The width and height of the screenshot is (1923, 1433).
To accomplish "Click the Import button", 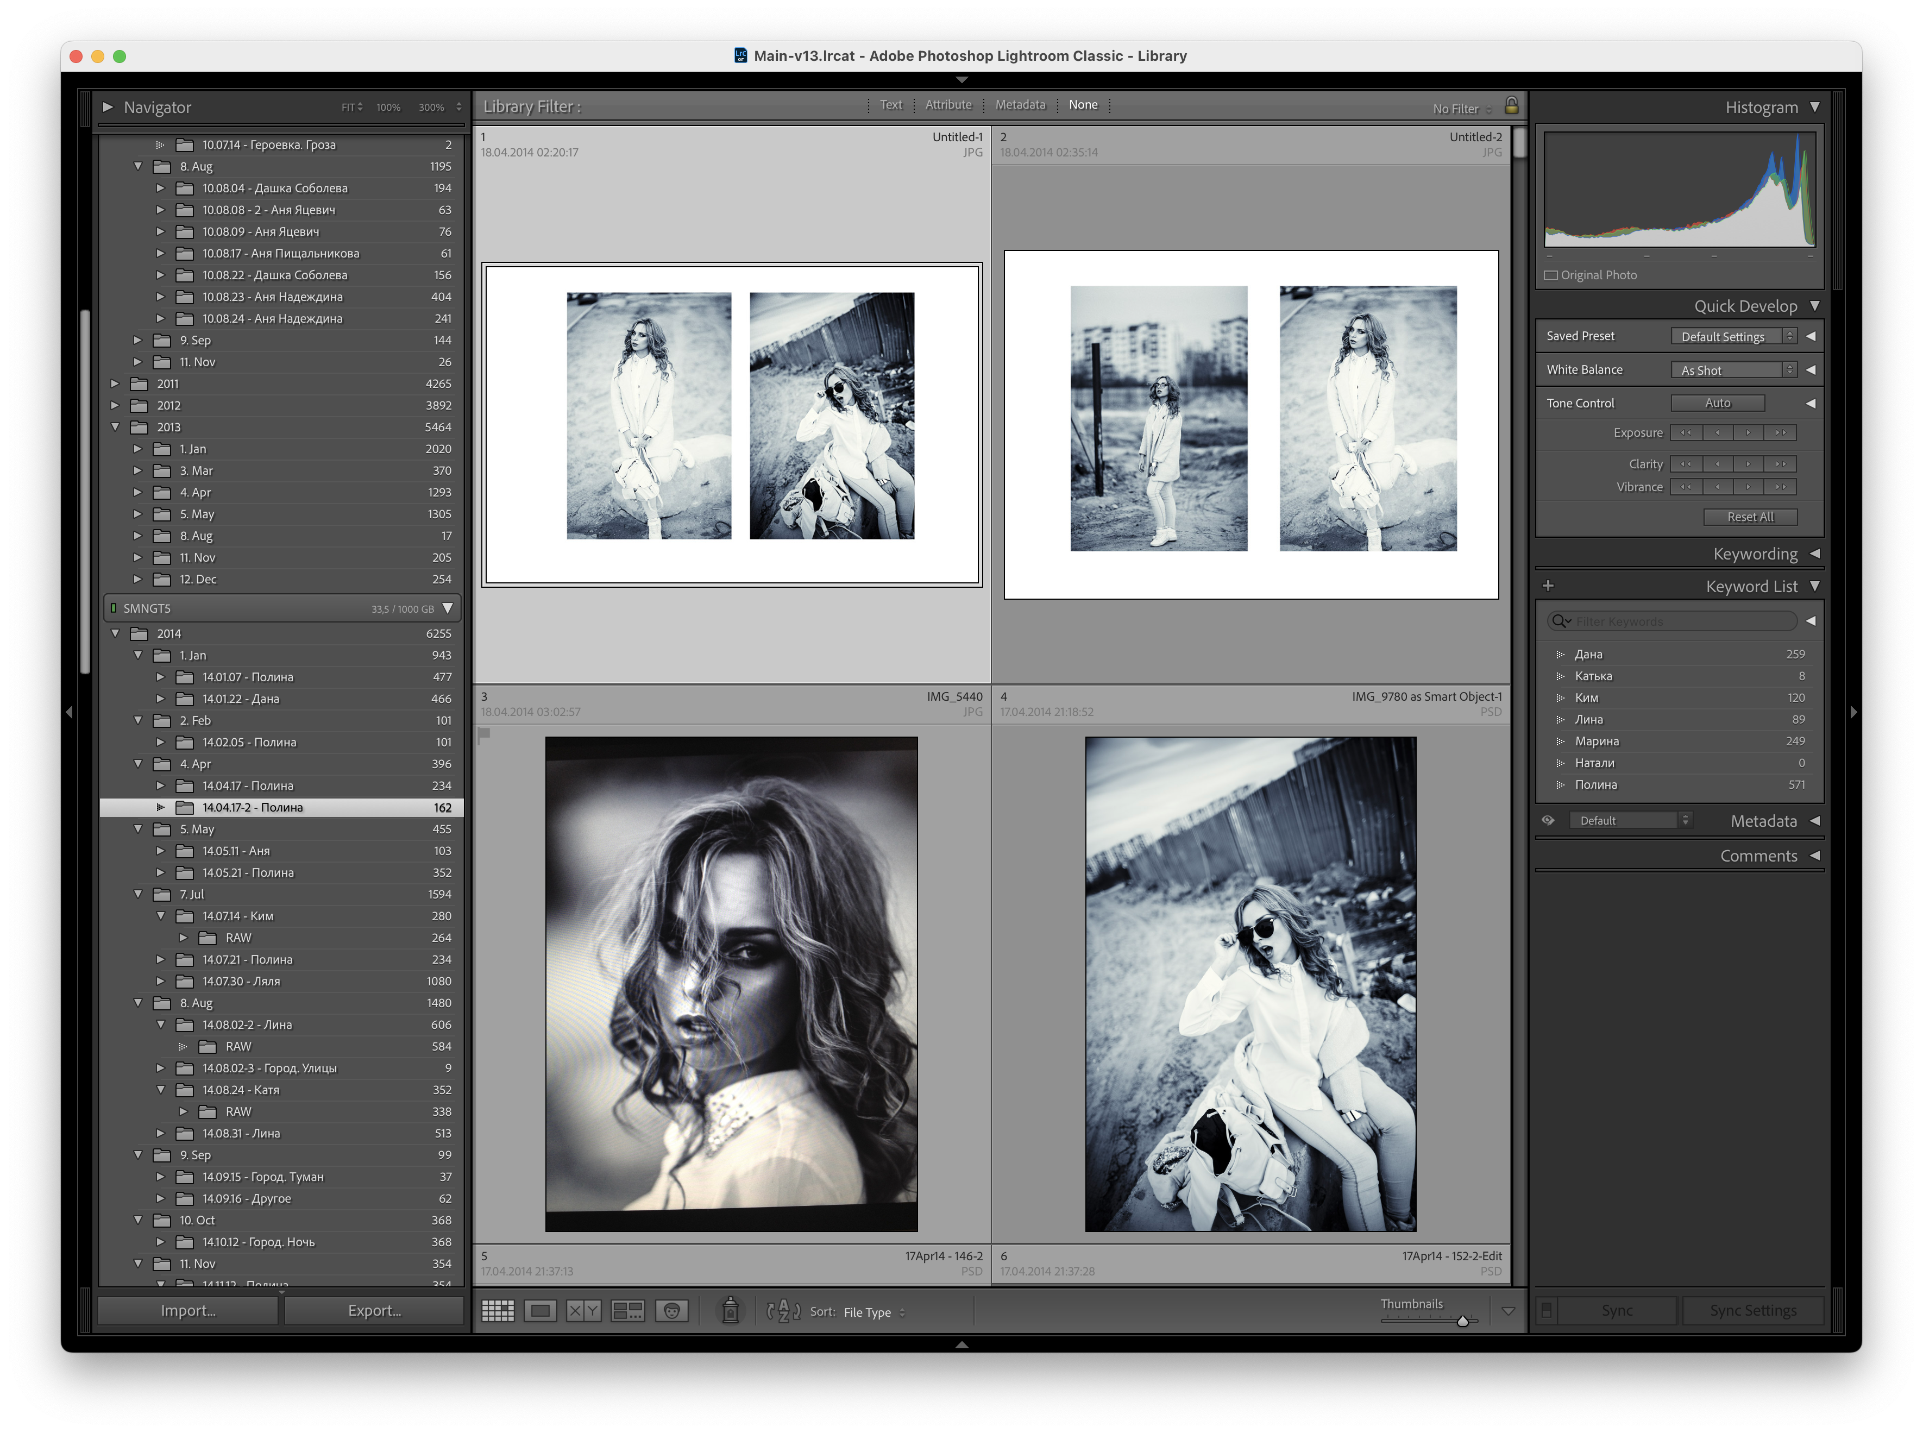I will click(x=188, y=1311).
